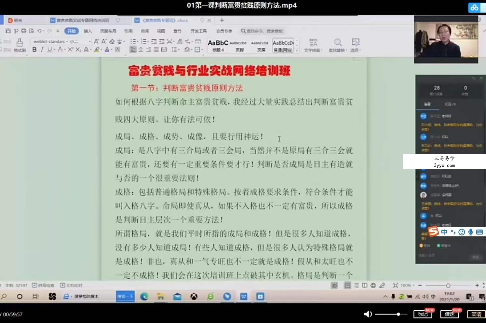The width and height of the screenshot is (486, 323).
Task: Open Find and Replace
Action: (338, 45)
